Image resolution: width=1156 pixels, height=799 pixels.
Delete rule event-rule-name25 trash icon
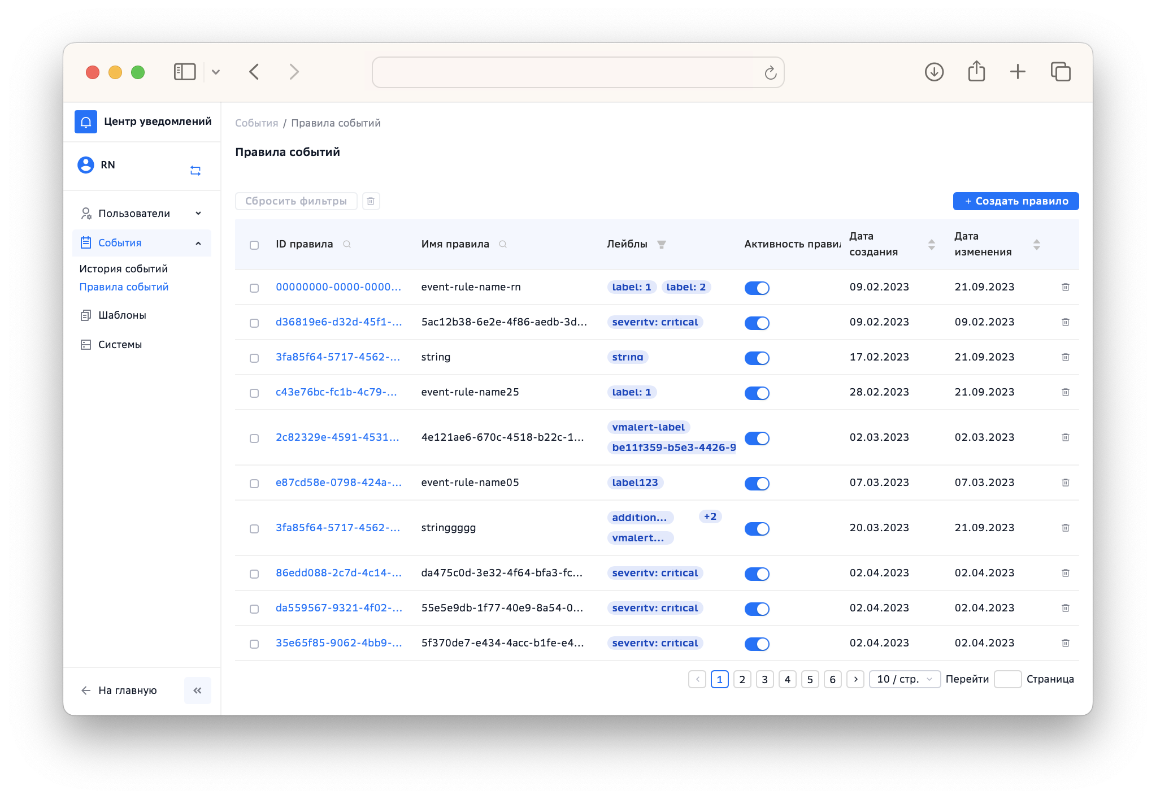1066,392
